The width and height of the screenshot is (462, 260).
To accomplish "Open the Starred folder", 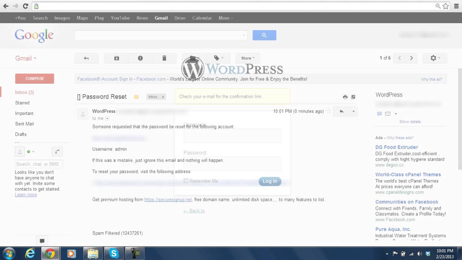I will [22, 103].
